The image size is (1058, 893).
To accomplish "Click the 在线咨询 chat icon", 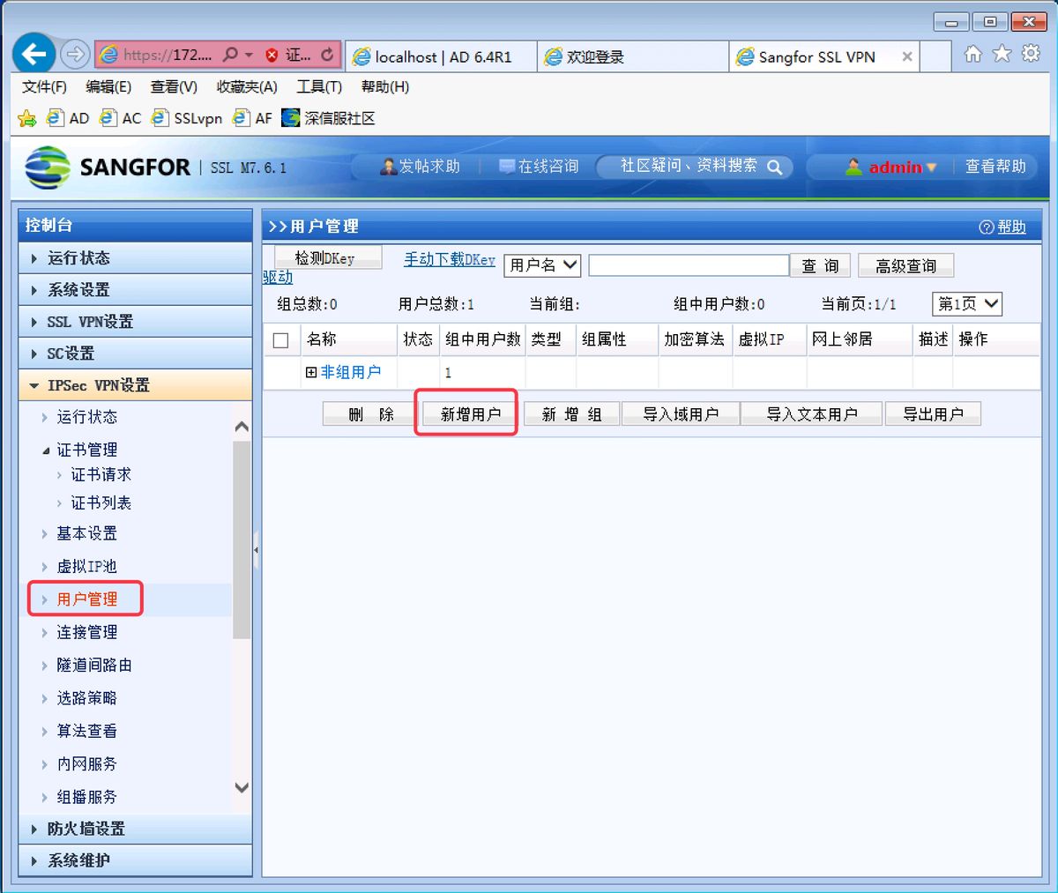I will 509,166.
